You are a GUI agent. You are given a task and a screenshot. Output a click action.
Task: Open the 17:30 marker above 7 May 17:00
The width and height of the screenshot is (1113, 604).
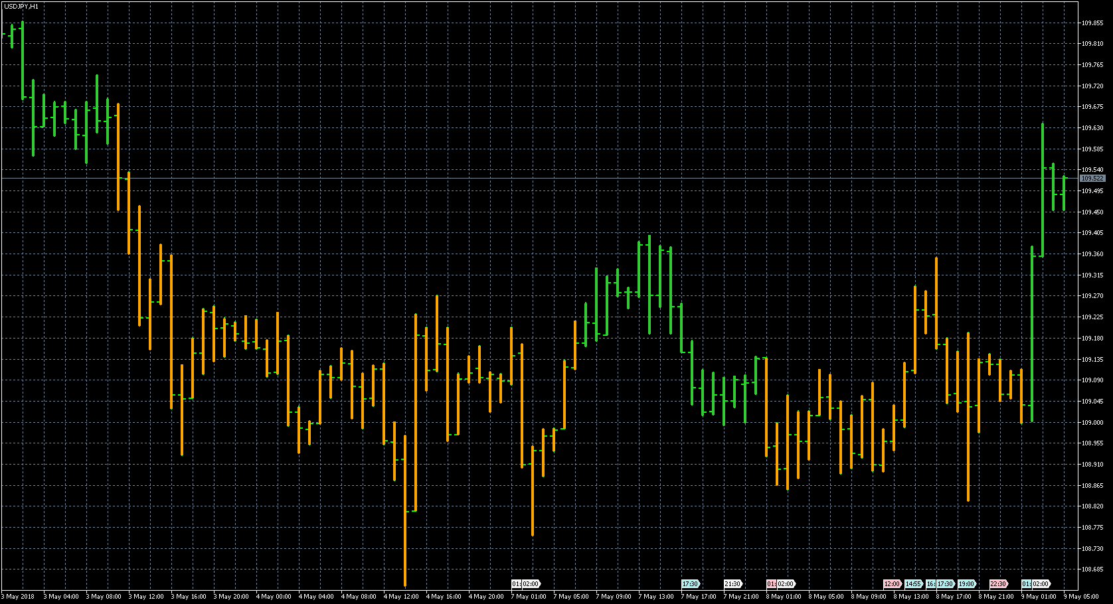pos(690,584)
